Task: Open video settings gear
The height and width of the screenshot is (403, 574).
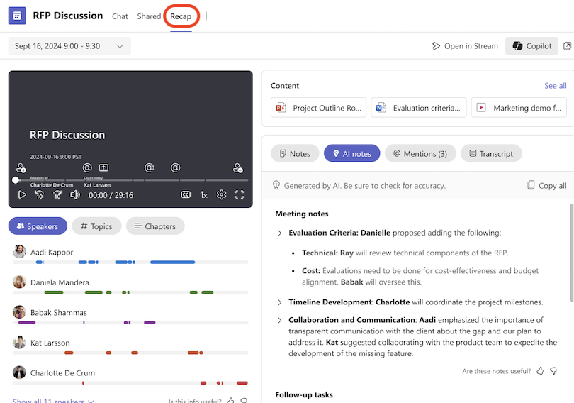Action: [x=222, y=194]
